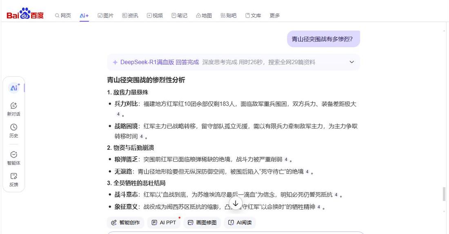The height and width of the screenshot is (234, 449).
Task: Click the bold text 粮弹匮乏
Action: [x=126, y=159]
